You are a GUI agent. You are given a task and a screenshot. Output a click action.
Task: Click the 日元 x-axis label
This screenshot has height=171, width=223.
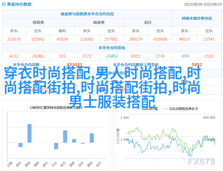pos(54,164)
